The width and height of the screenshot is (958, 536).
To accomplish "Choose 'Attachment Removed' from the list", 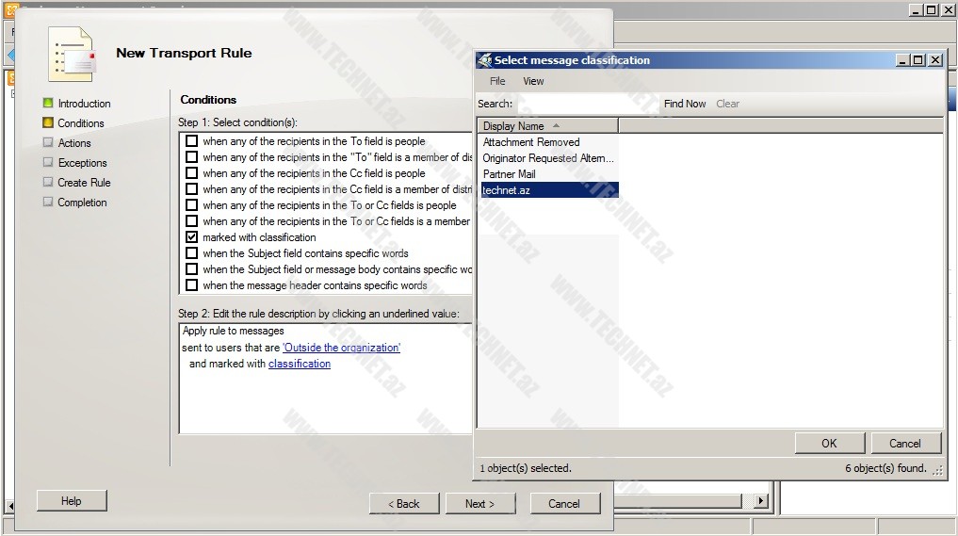I will (531, 142).
